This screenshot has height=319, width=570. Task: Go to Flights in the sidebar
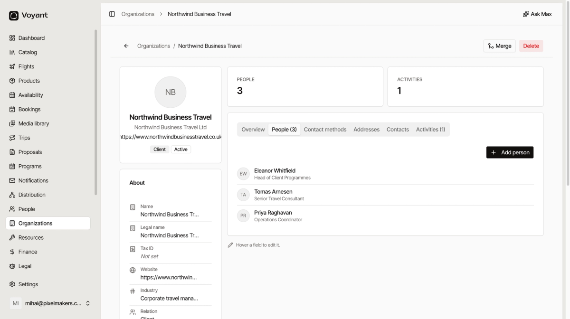[48, 66]
